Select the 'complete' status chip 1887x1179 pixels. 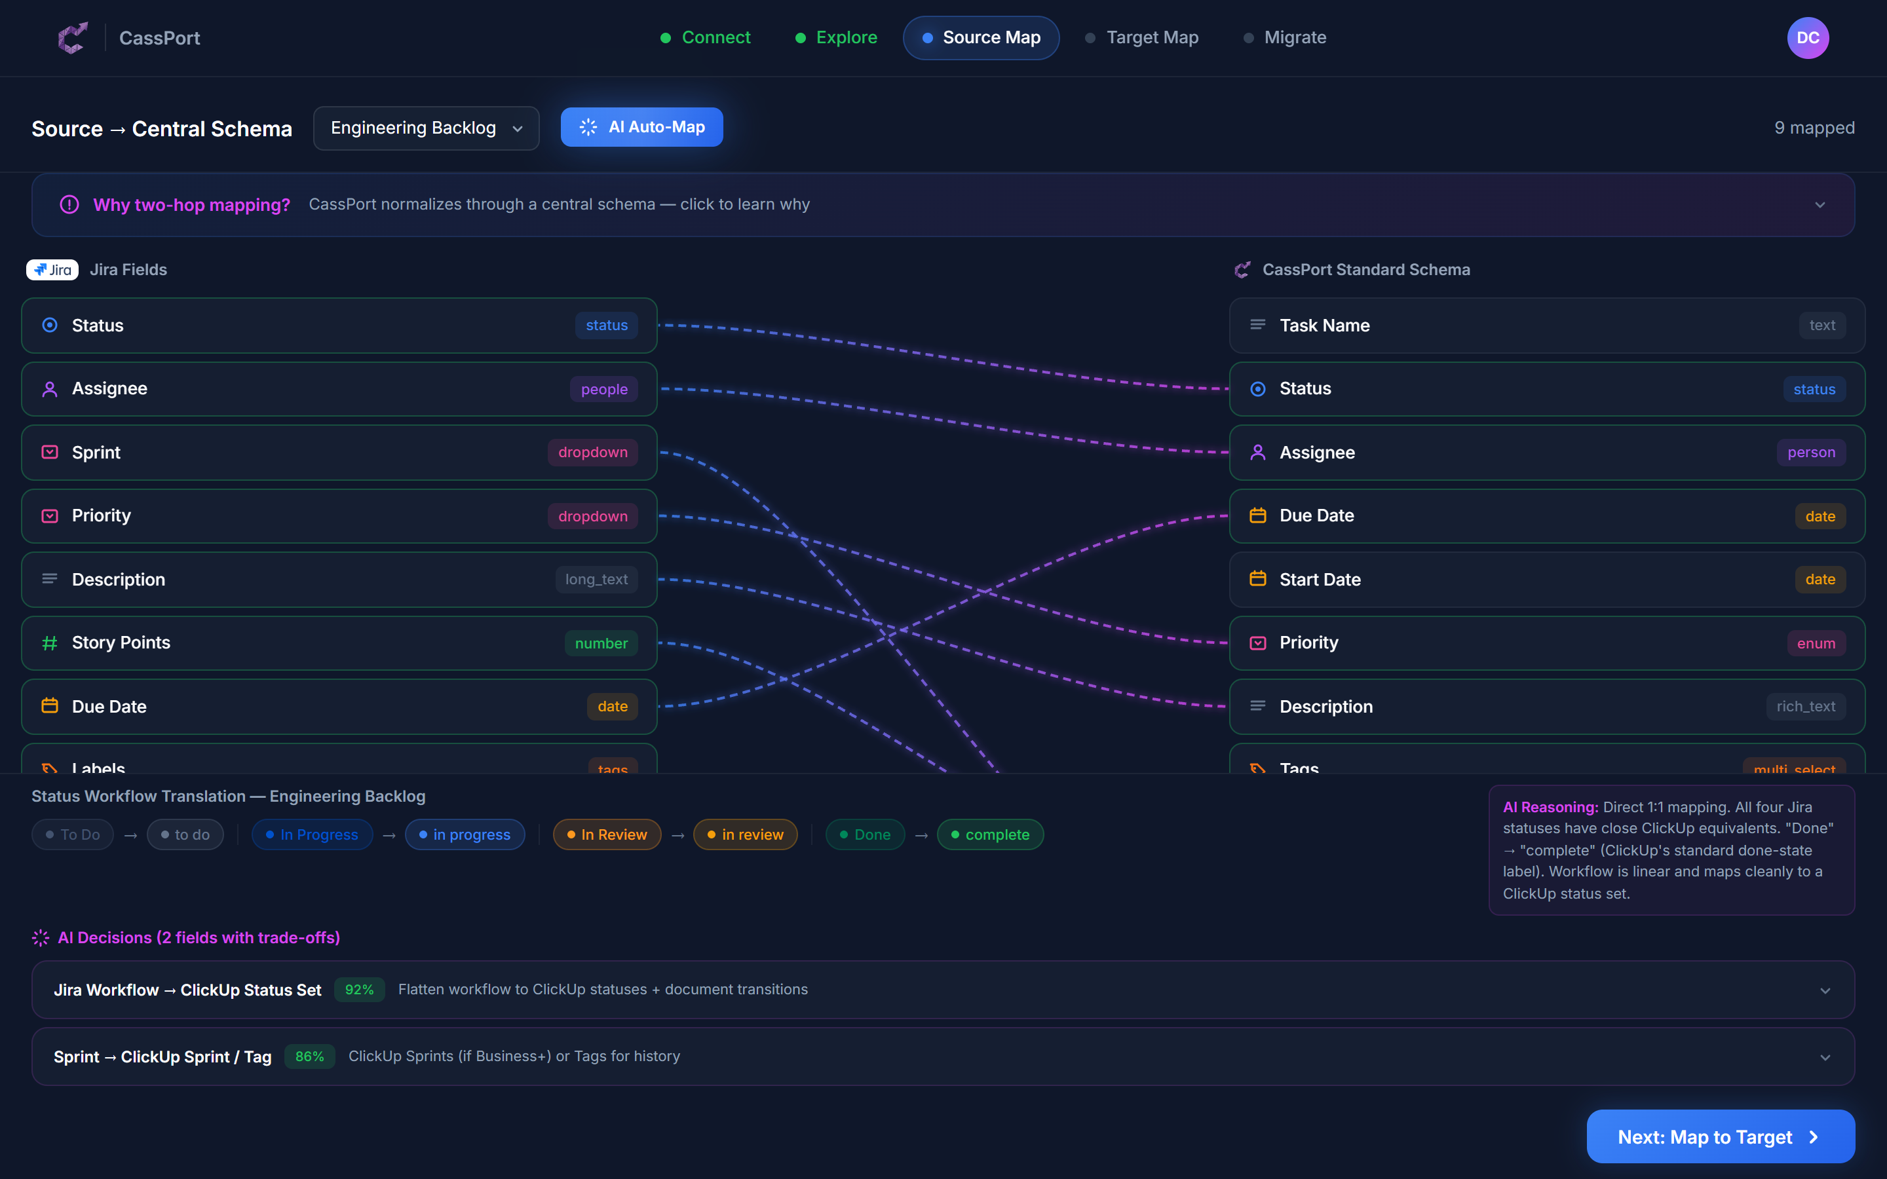(989, 834)
